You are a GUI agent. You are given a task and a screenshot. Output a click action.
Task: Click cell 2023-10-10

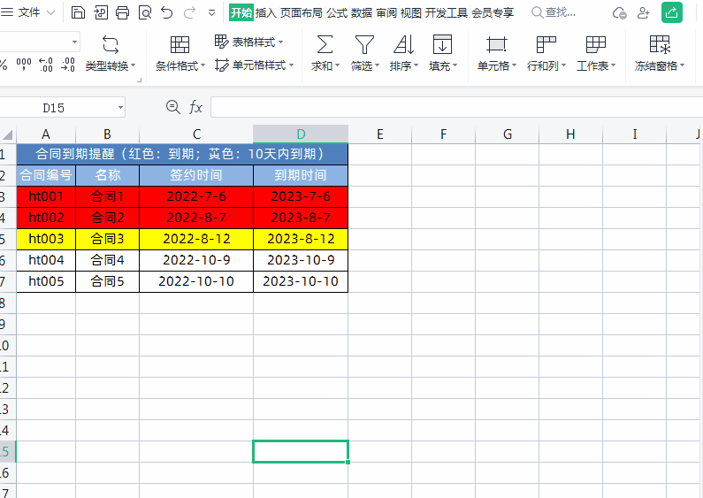[301, 281]
